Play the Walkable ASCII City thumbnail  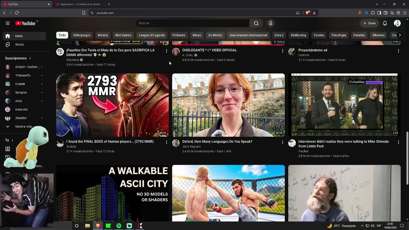tap(112, 193)
